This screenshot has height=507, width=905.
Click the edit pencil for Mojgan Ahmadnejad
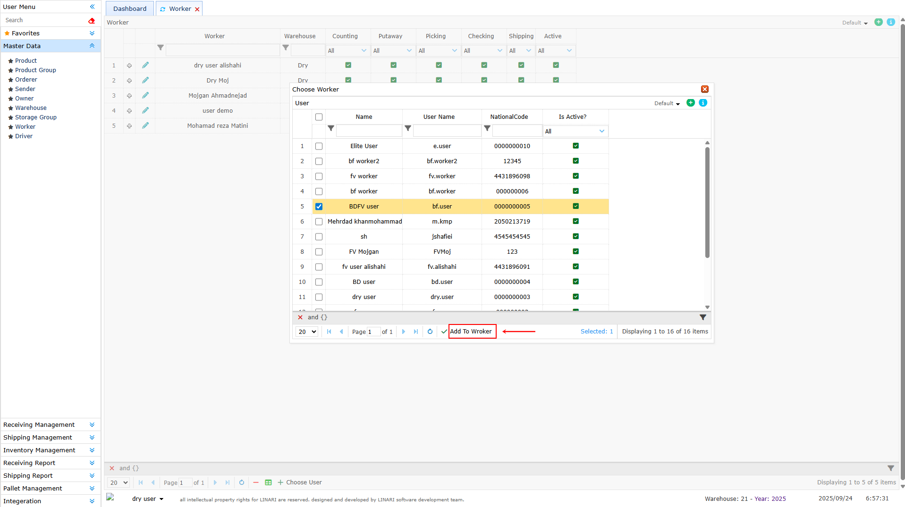[145, 95]
